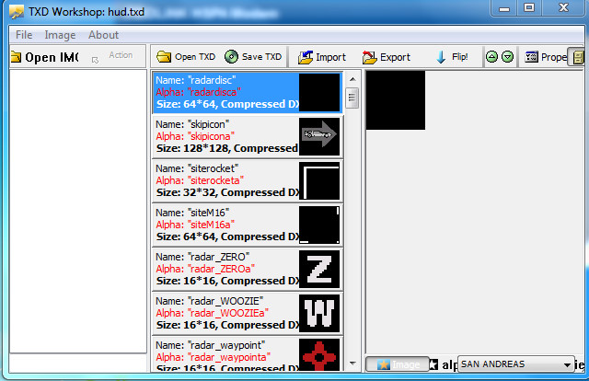Screen dimensions: 589x381
Task: Click the Open IMG folder button
Action: click(x=44, y=57)
